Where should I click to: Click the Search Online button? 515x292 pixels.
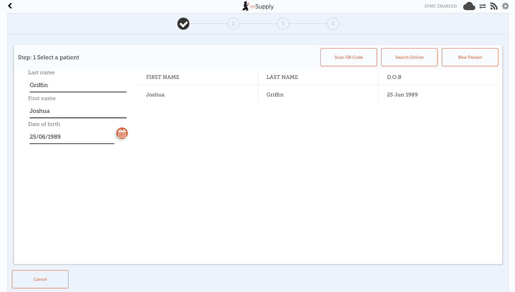click(x=409, y=57)
